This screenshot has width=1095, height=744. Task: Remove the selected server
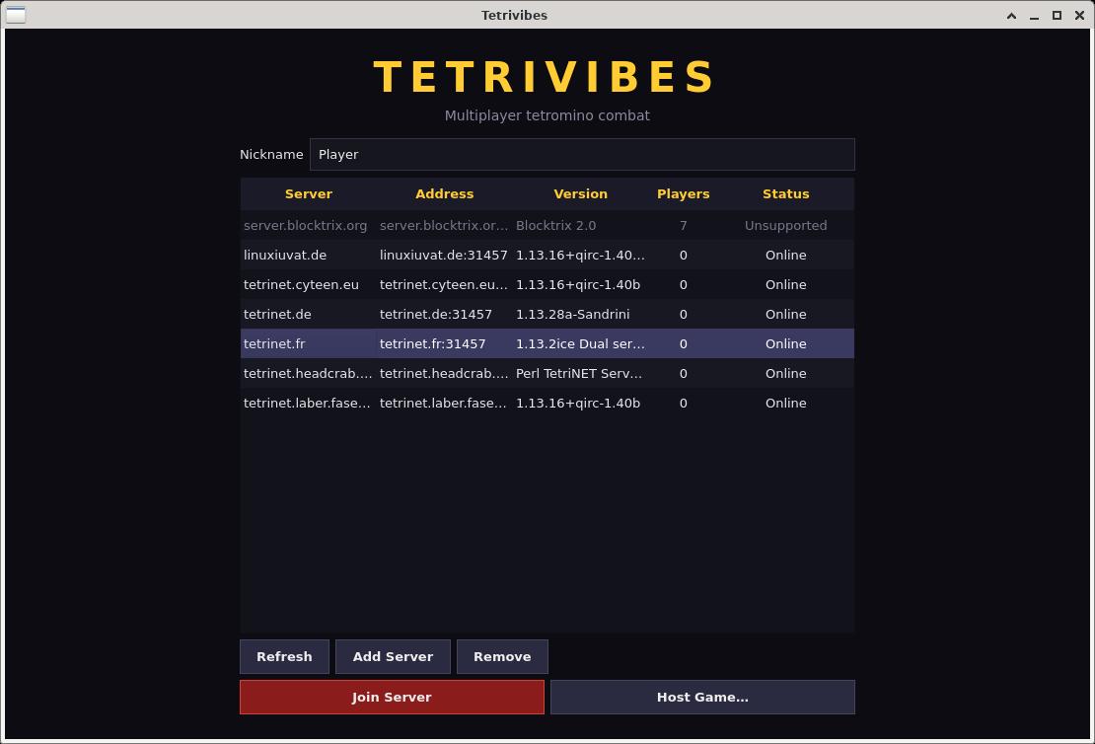[x=502, y=657]
